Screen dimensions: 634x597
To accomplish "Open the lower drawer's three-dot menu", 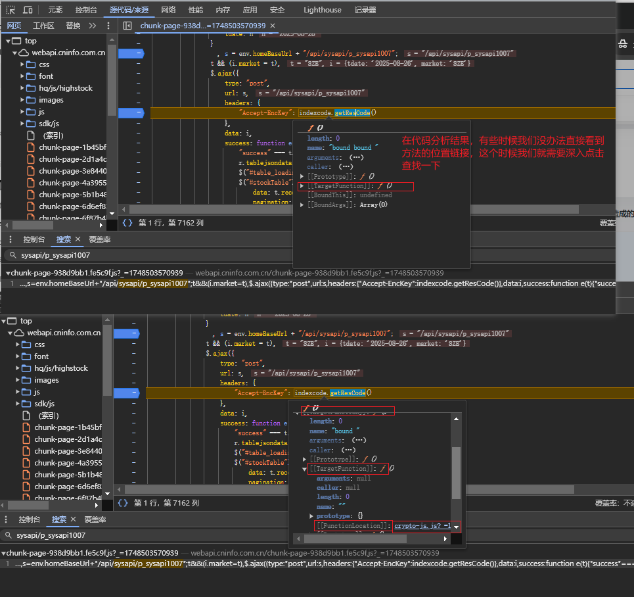I will [x=6, y=519].
